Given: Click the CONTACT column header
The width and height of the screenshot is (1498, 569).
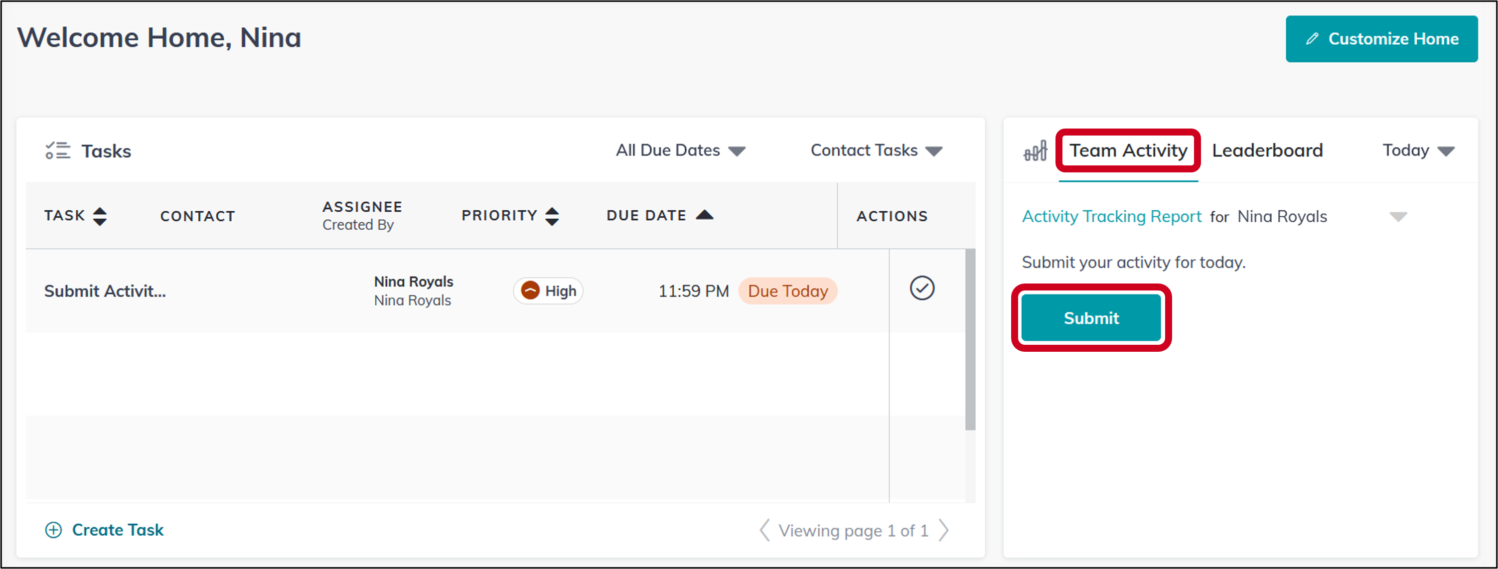Looking at the screenshot, I should tap(198, 216).
